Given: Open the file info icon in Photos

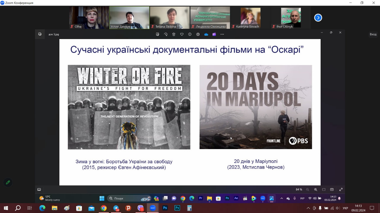Looking at the screenshot, I should (190, 34).
